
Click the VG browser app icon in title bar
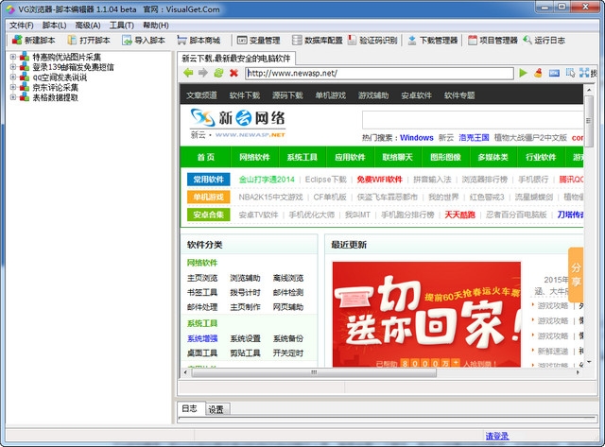click(10, 9)
